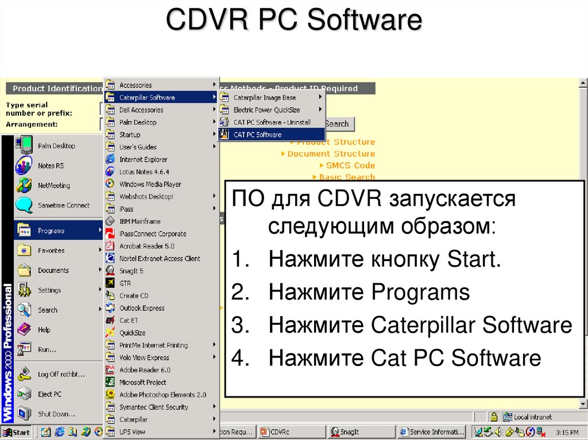
Task: Click the Sametime Connect speech bubble icon
Action: [24, 205]
